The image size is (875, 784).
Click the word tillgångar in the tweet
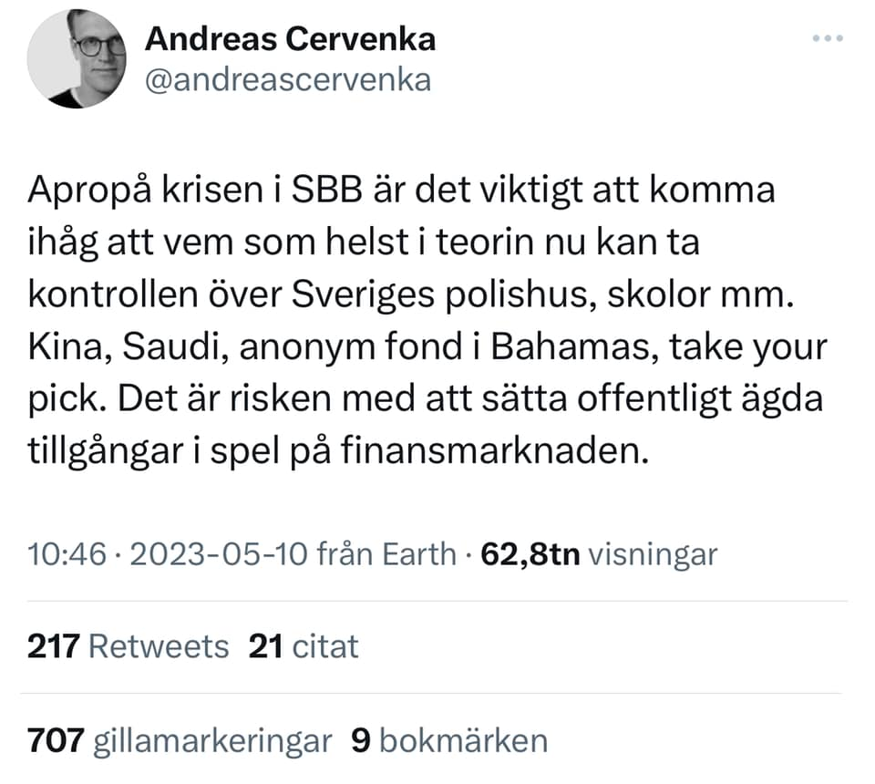100,452
